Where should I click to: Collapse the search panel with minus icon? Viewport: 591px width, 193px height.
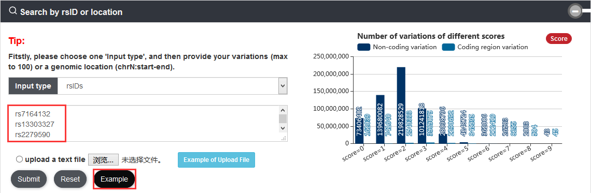click(x=575, y=12)
